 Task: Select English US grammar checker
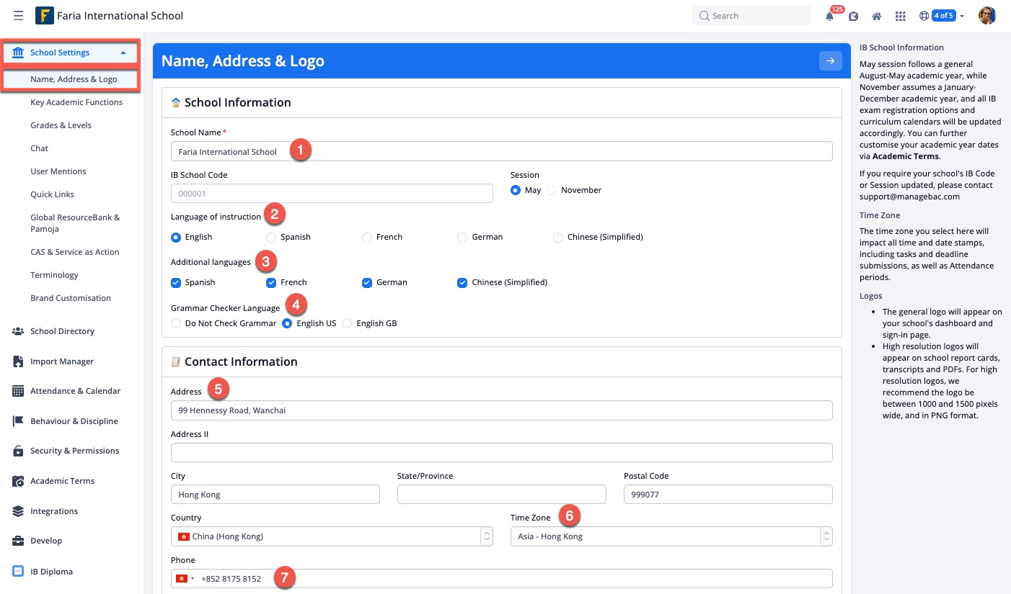click(x=287, y=323)
